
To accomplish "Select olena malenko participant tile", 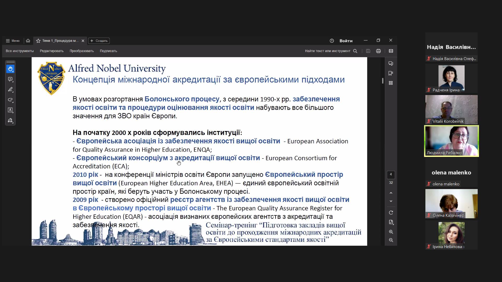I will tap(451, 172).
